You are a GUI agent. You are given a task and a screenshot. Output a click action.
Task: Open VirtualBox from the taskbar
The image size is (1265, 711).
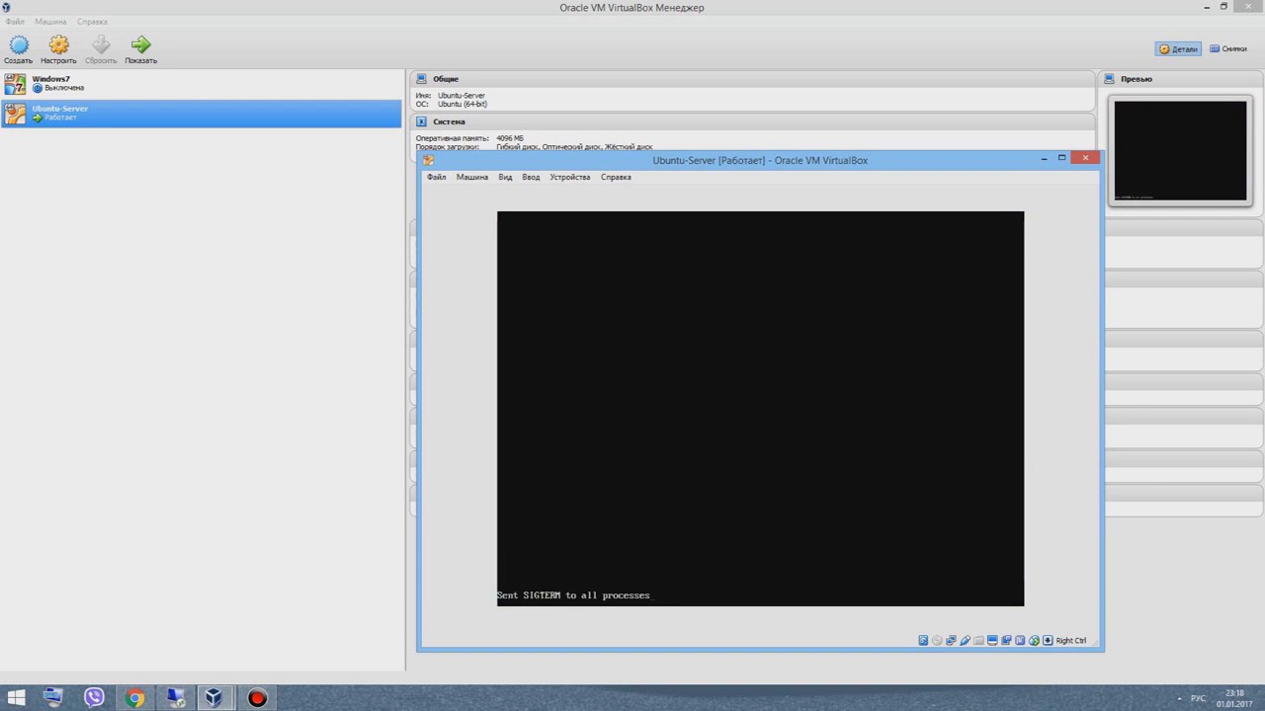click(214, 698)
